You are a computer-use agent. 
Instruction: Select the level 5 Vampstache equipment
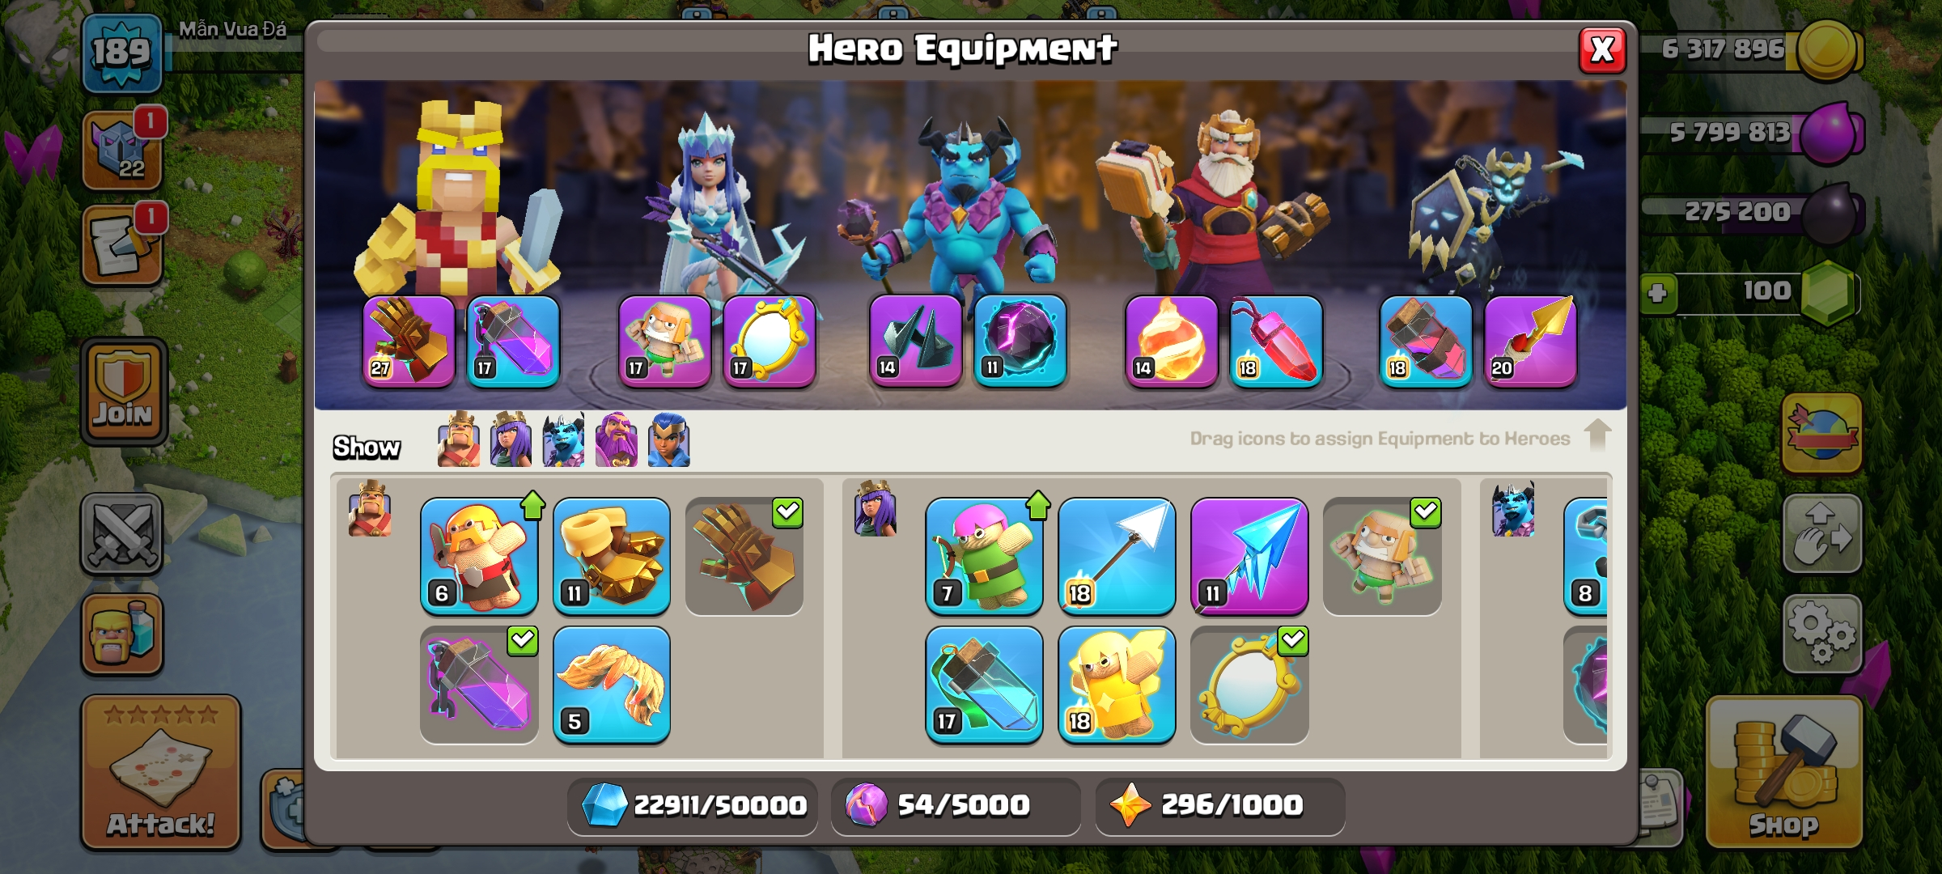(x=612, y=685)
